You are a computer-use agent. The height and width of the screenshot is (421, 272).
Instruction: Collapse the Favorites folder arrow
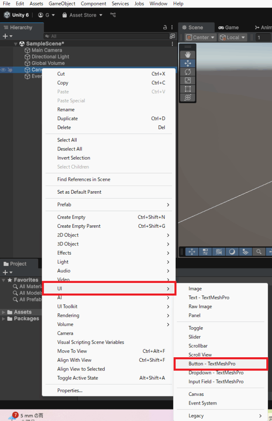tap(3, 280)
